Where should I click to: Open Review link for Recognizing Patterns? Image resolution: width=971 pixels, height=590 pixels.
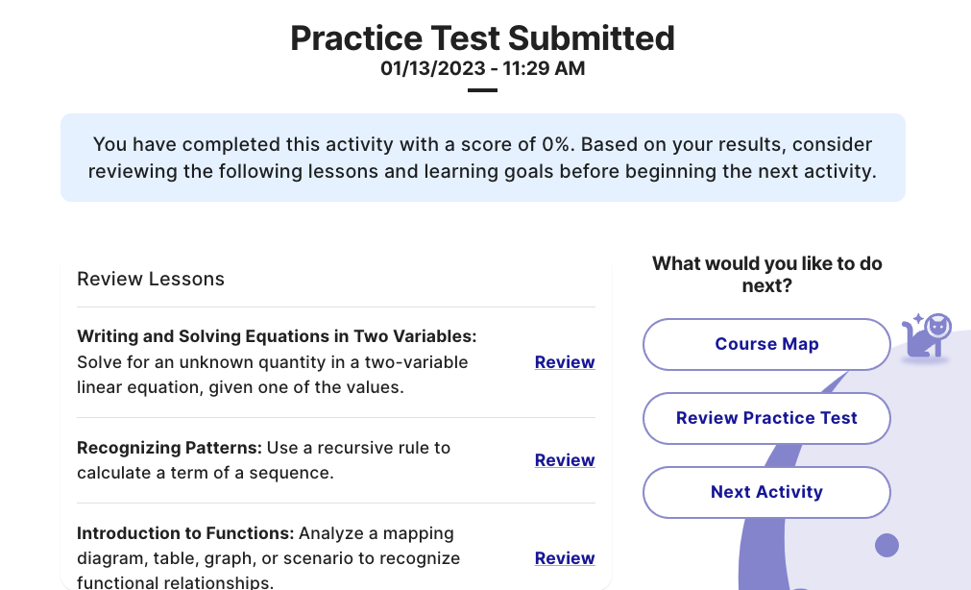tap(565, 460)
